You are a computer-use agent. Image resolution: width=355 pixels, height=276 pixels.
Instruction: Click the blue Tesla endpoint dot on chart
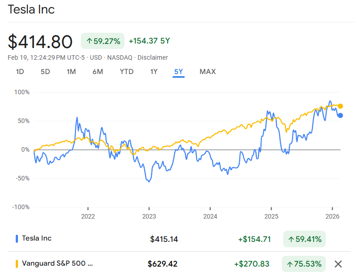click(x=340, y=115)
